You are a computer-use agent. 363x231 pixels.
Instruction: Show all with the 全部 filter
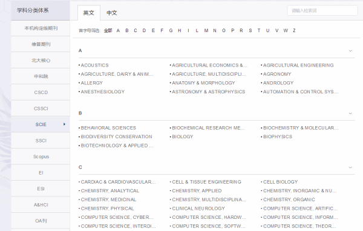pos(108,30)
